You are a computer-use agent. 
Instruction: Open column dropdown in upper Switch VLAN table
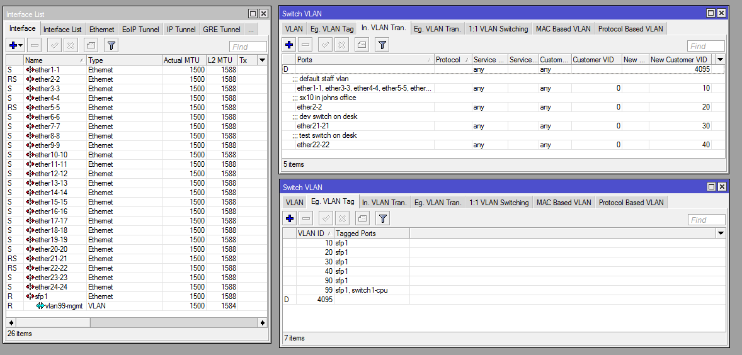pos(720,59)
